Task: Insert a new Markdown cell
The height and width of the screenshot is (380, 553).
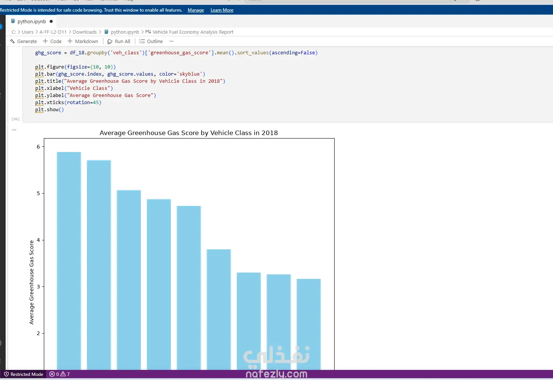Action: 83,41
